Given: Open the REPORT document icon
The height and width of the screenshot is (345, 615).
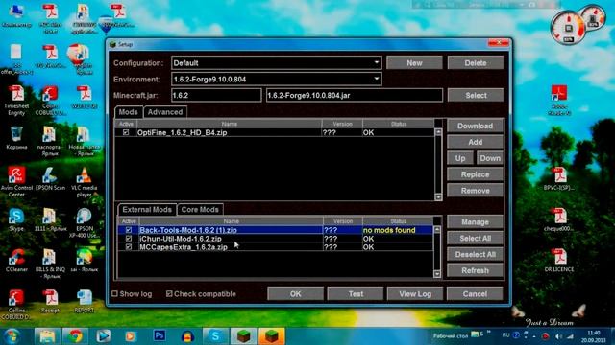Looking at the screenshot, I should coord(84,301).
